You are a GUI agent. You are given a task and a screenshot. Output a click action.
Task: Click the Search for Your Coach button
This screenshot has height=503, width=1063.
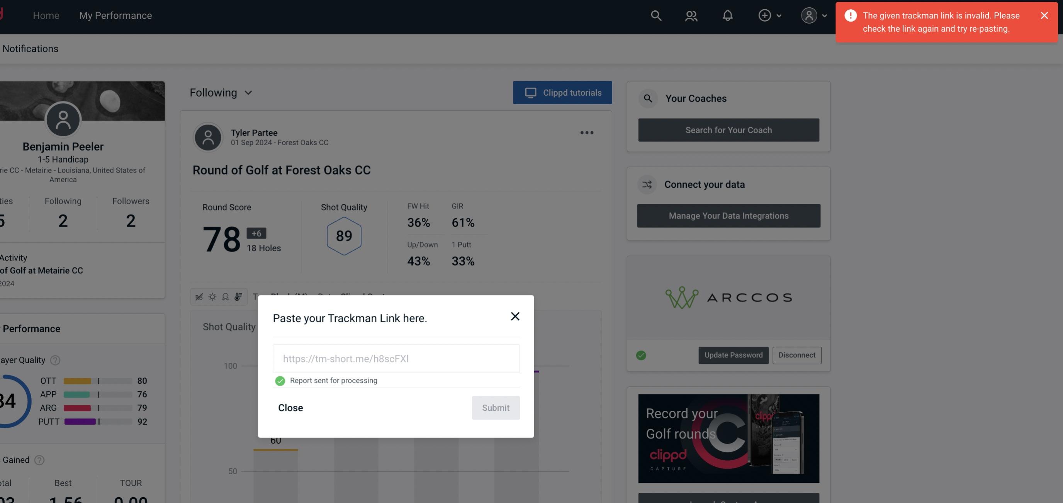tap(729, 129)
